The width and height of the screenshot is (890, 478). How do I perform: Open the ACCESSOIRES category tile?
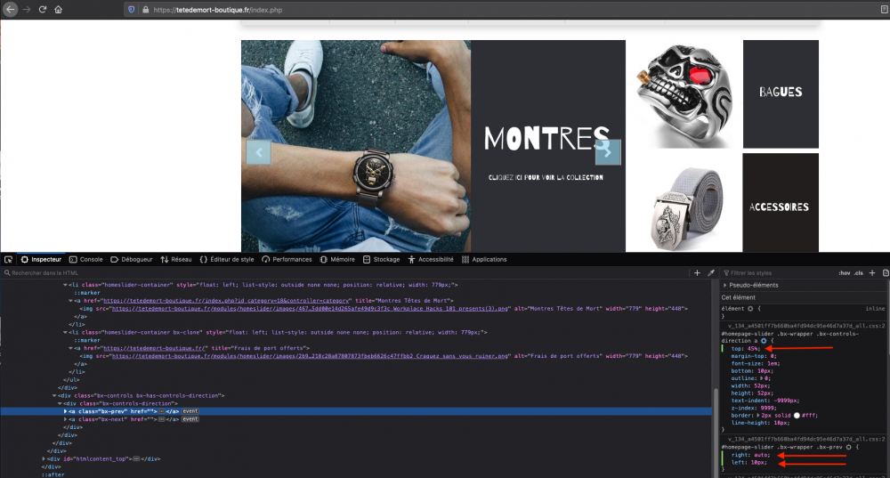[x=781, y=203]
